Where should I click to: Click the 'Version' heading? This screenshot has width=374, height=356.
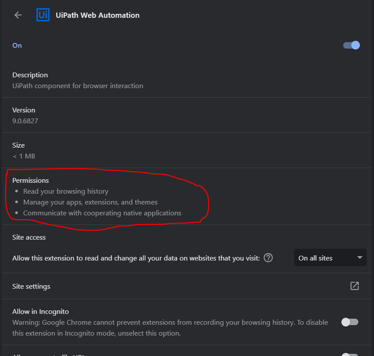(x=23, y=110)
